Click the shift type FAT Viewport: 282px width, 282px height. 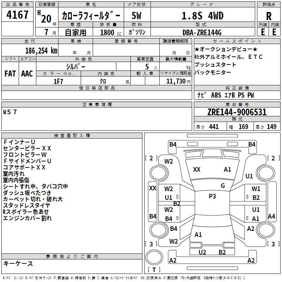coord(10,74)
